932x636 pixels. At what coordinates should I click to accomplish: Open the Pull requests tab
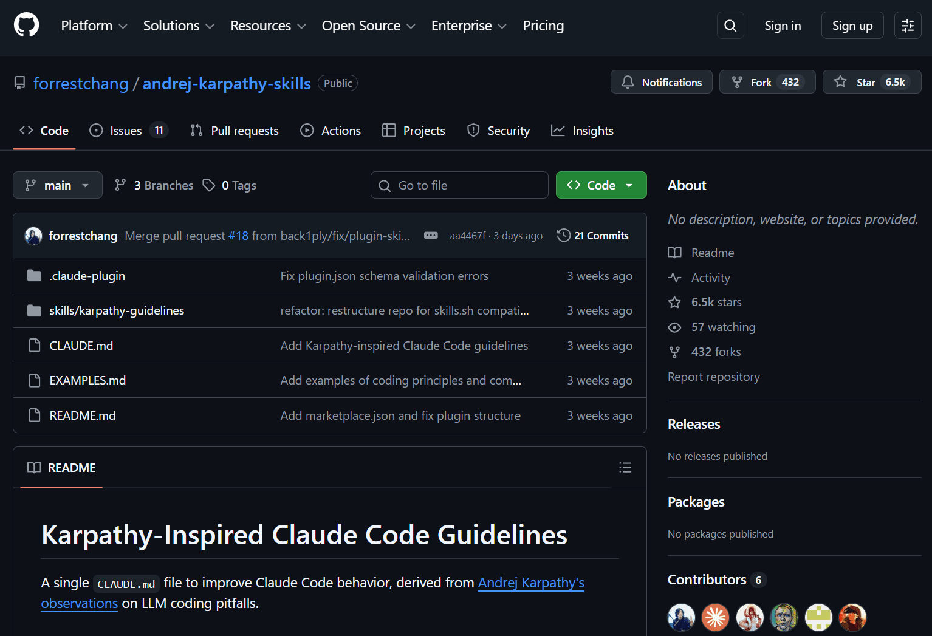[235, 131]
